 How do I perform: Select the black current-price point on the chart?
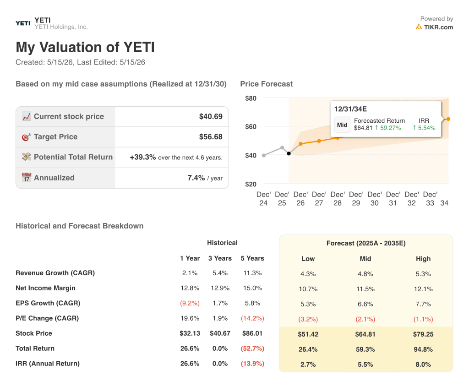289,153
